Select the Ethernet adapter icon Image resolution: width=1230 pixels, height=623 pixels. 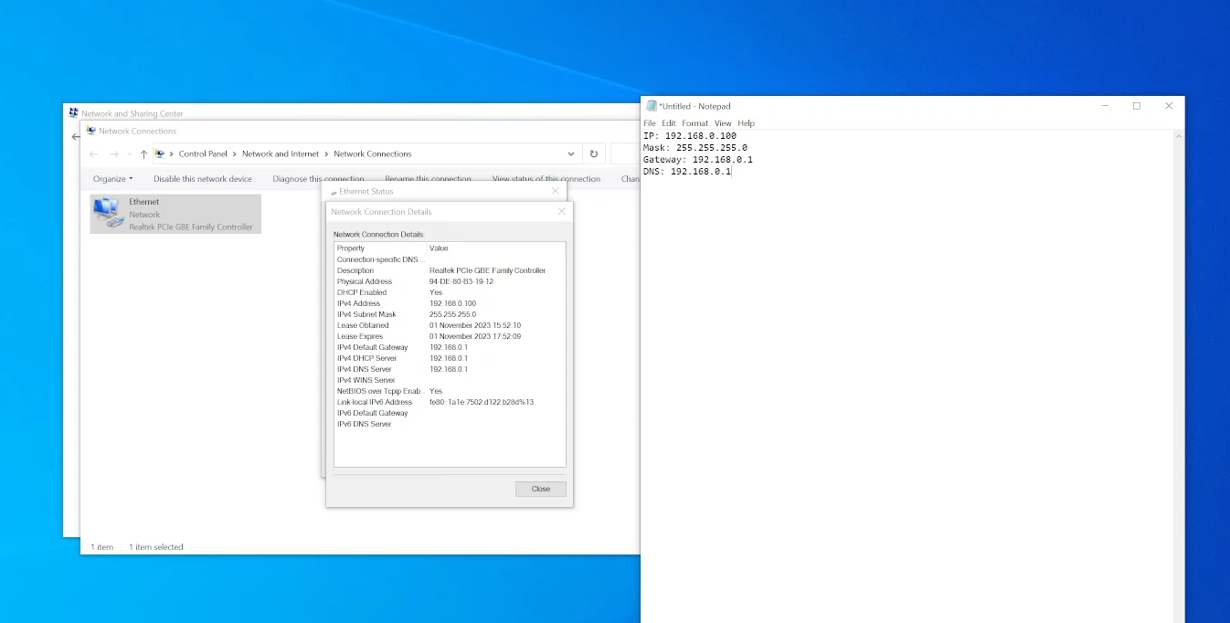pos(107,213)
